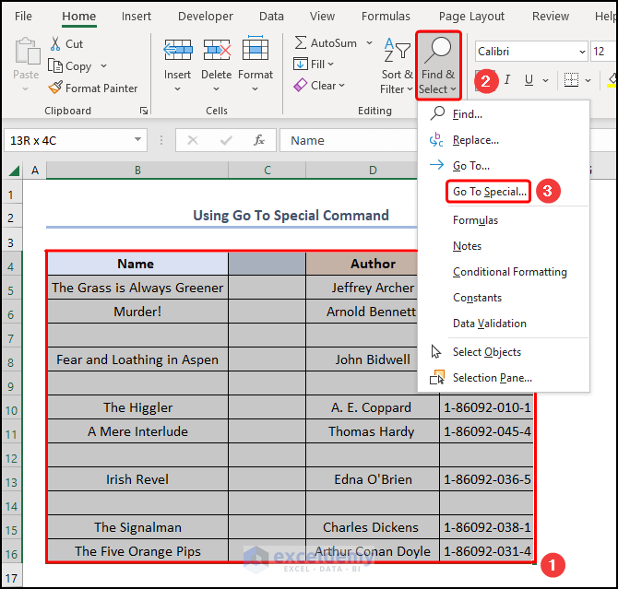The image size is (618, 589).
Task: Click the Fill down-arrow icon
Action: pyautogui.click(x=301, y=64)
